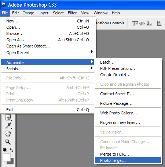Screen dimensions: 165x167
Task: Click the align left edges icon
Action: click(x=159, y=23)
